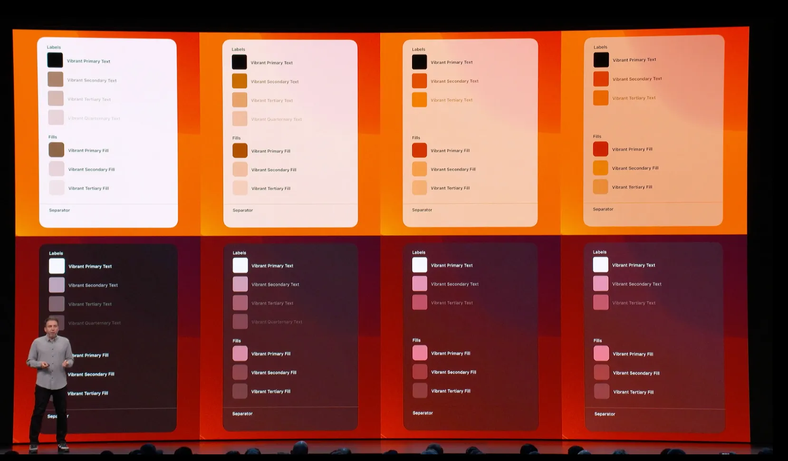Click "Separator" text in second light card
The height and width of the screenshot is (461, 788).
tap(243, 210)
